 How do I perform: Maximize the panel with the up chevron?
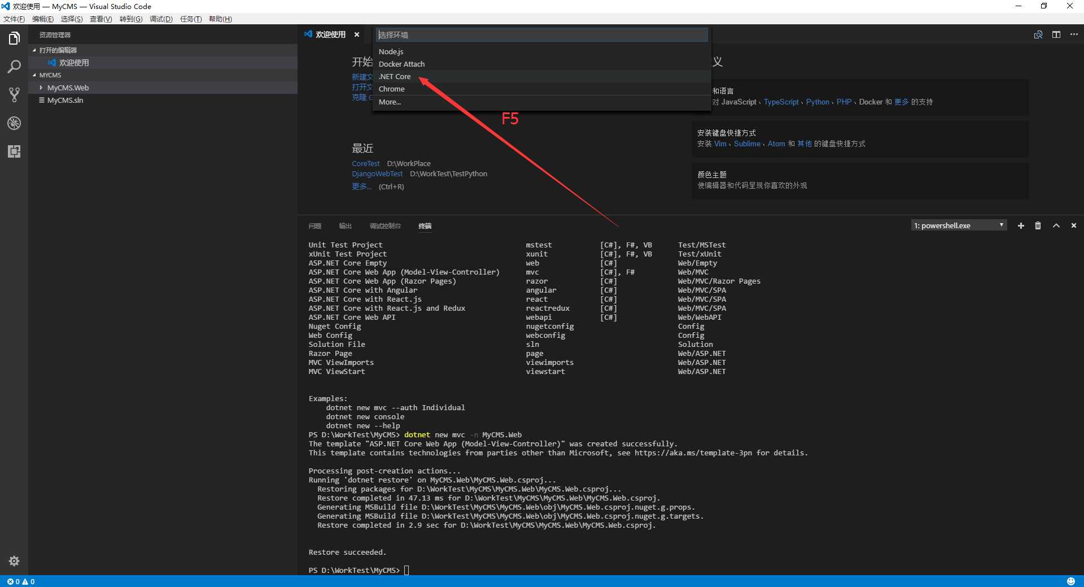[x=1056, y=225]
